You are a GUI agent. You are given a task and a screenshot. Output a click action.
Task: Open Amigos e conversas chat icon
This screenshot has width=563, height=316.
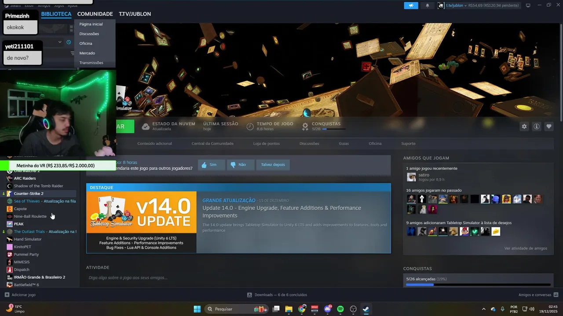[556, 295]
